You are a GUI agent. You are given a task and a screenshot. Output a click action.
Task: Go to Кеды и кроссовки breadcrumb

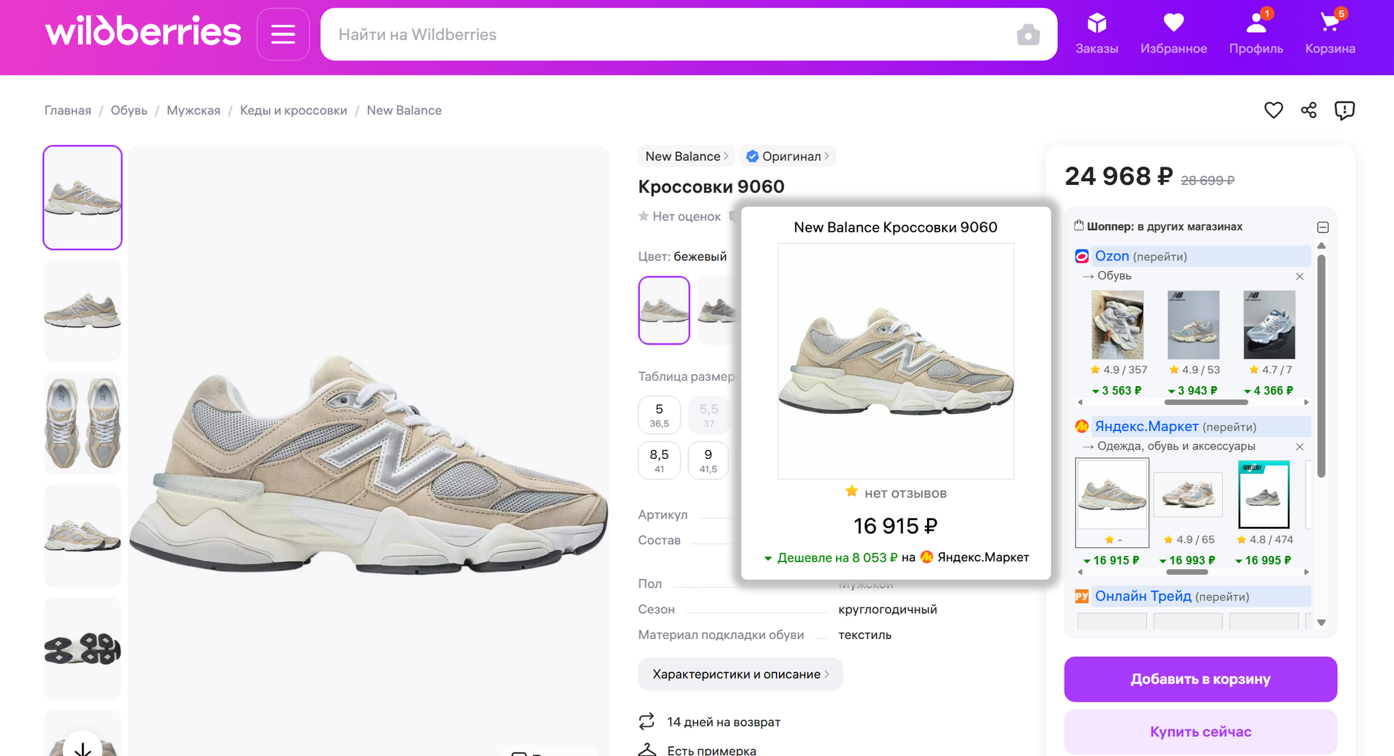(293, 110)
